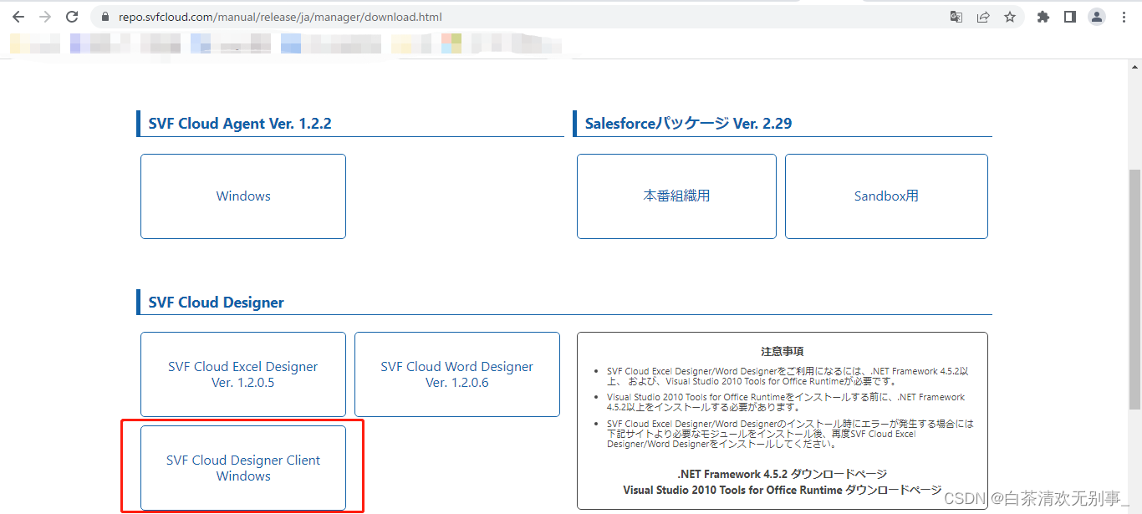Viewport: 1142px width, 514px height.
Task: Open the Google Translate page icon
Action: pyautogui.click(x=956, y=16)
